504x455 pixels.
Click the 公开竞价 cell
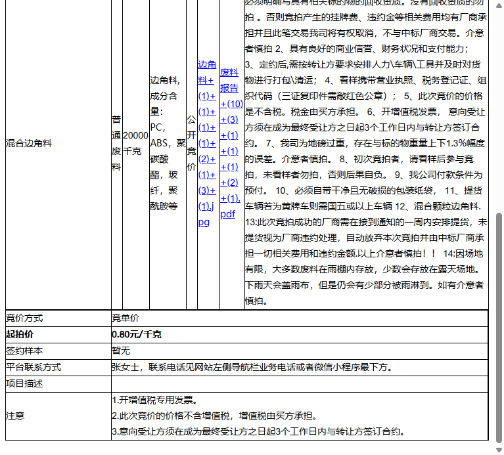pyautogui.click(x=192, y=143)
